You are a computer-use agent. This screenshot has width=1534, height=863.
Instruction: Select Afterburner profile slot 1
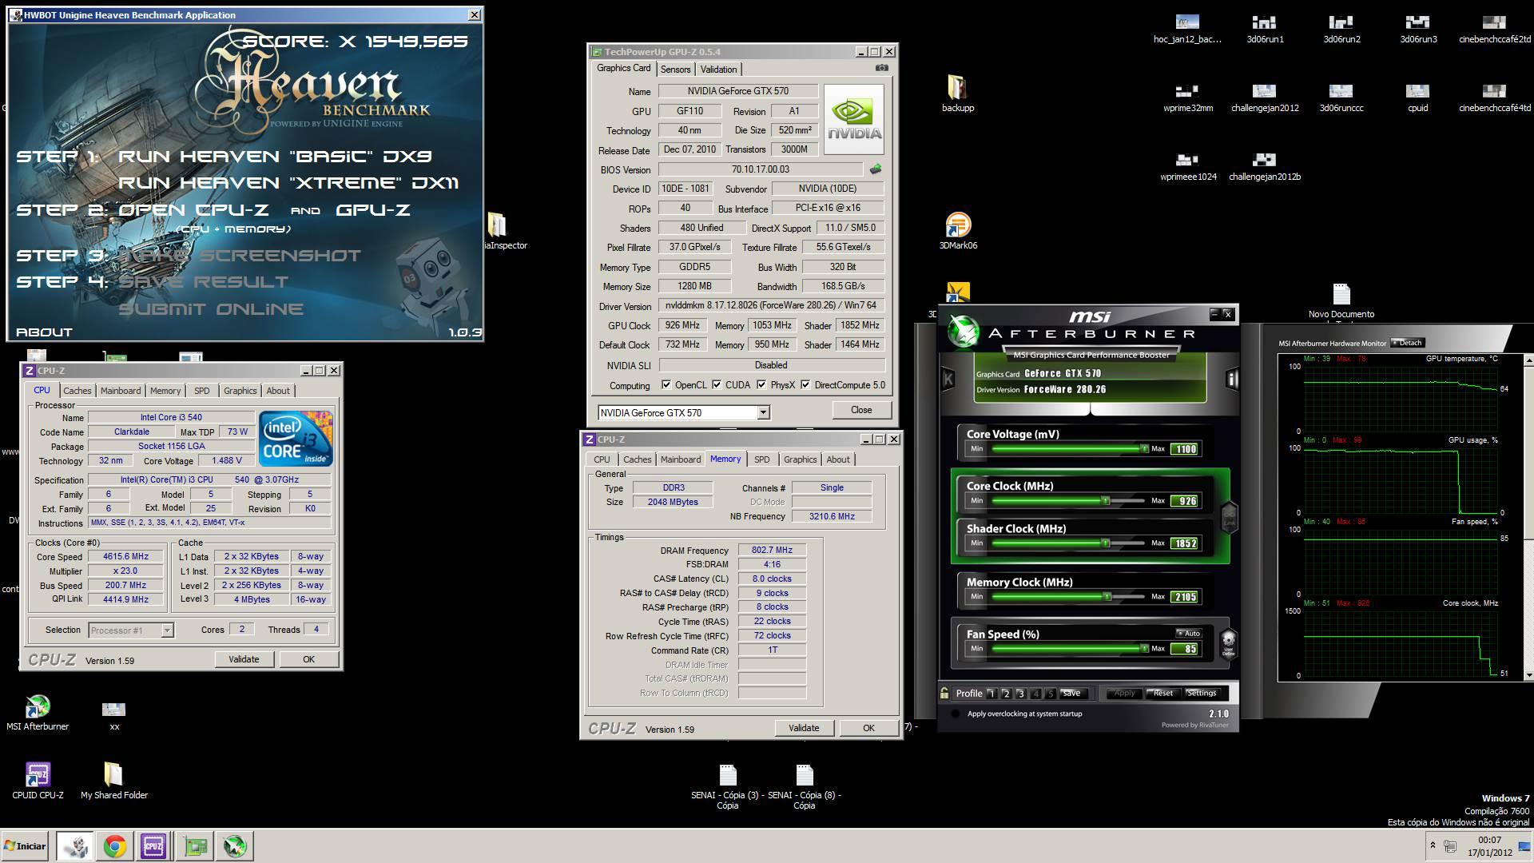pos(992,694)
